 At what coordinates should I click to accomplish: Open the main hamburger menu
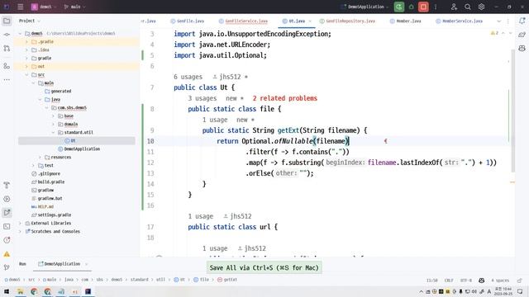[20, 7]
